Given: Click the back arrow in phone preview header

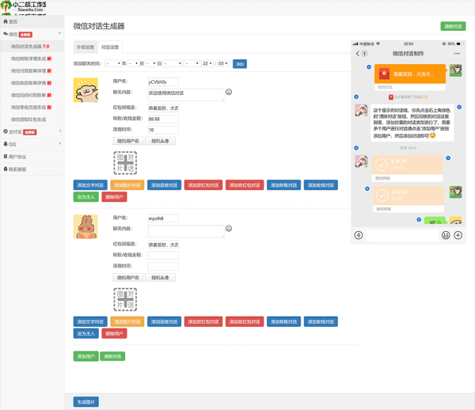Looking at the screenshot, I should click(358, 54).
